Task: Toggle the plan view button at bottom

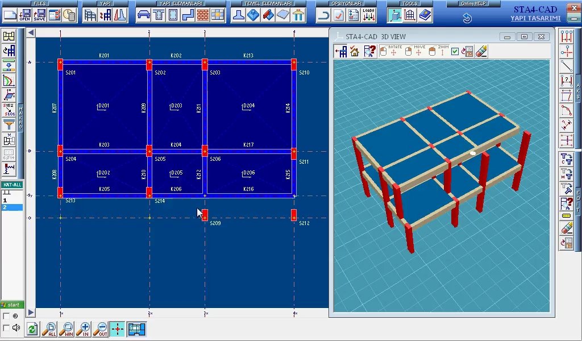Action: tap(136, 329)
